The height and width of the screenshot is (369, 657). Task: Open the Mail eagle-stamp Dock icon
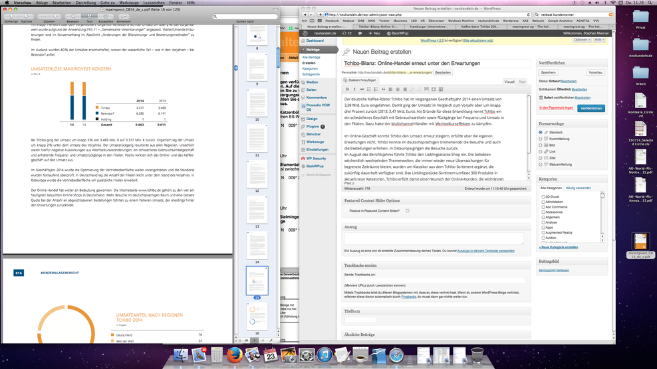coord(199,355)
